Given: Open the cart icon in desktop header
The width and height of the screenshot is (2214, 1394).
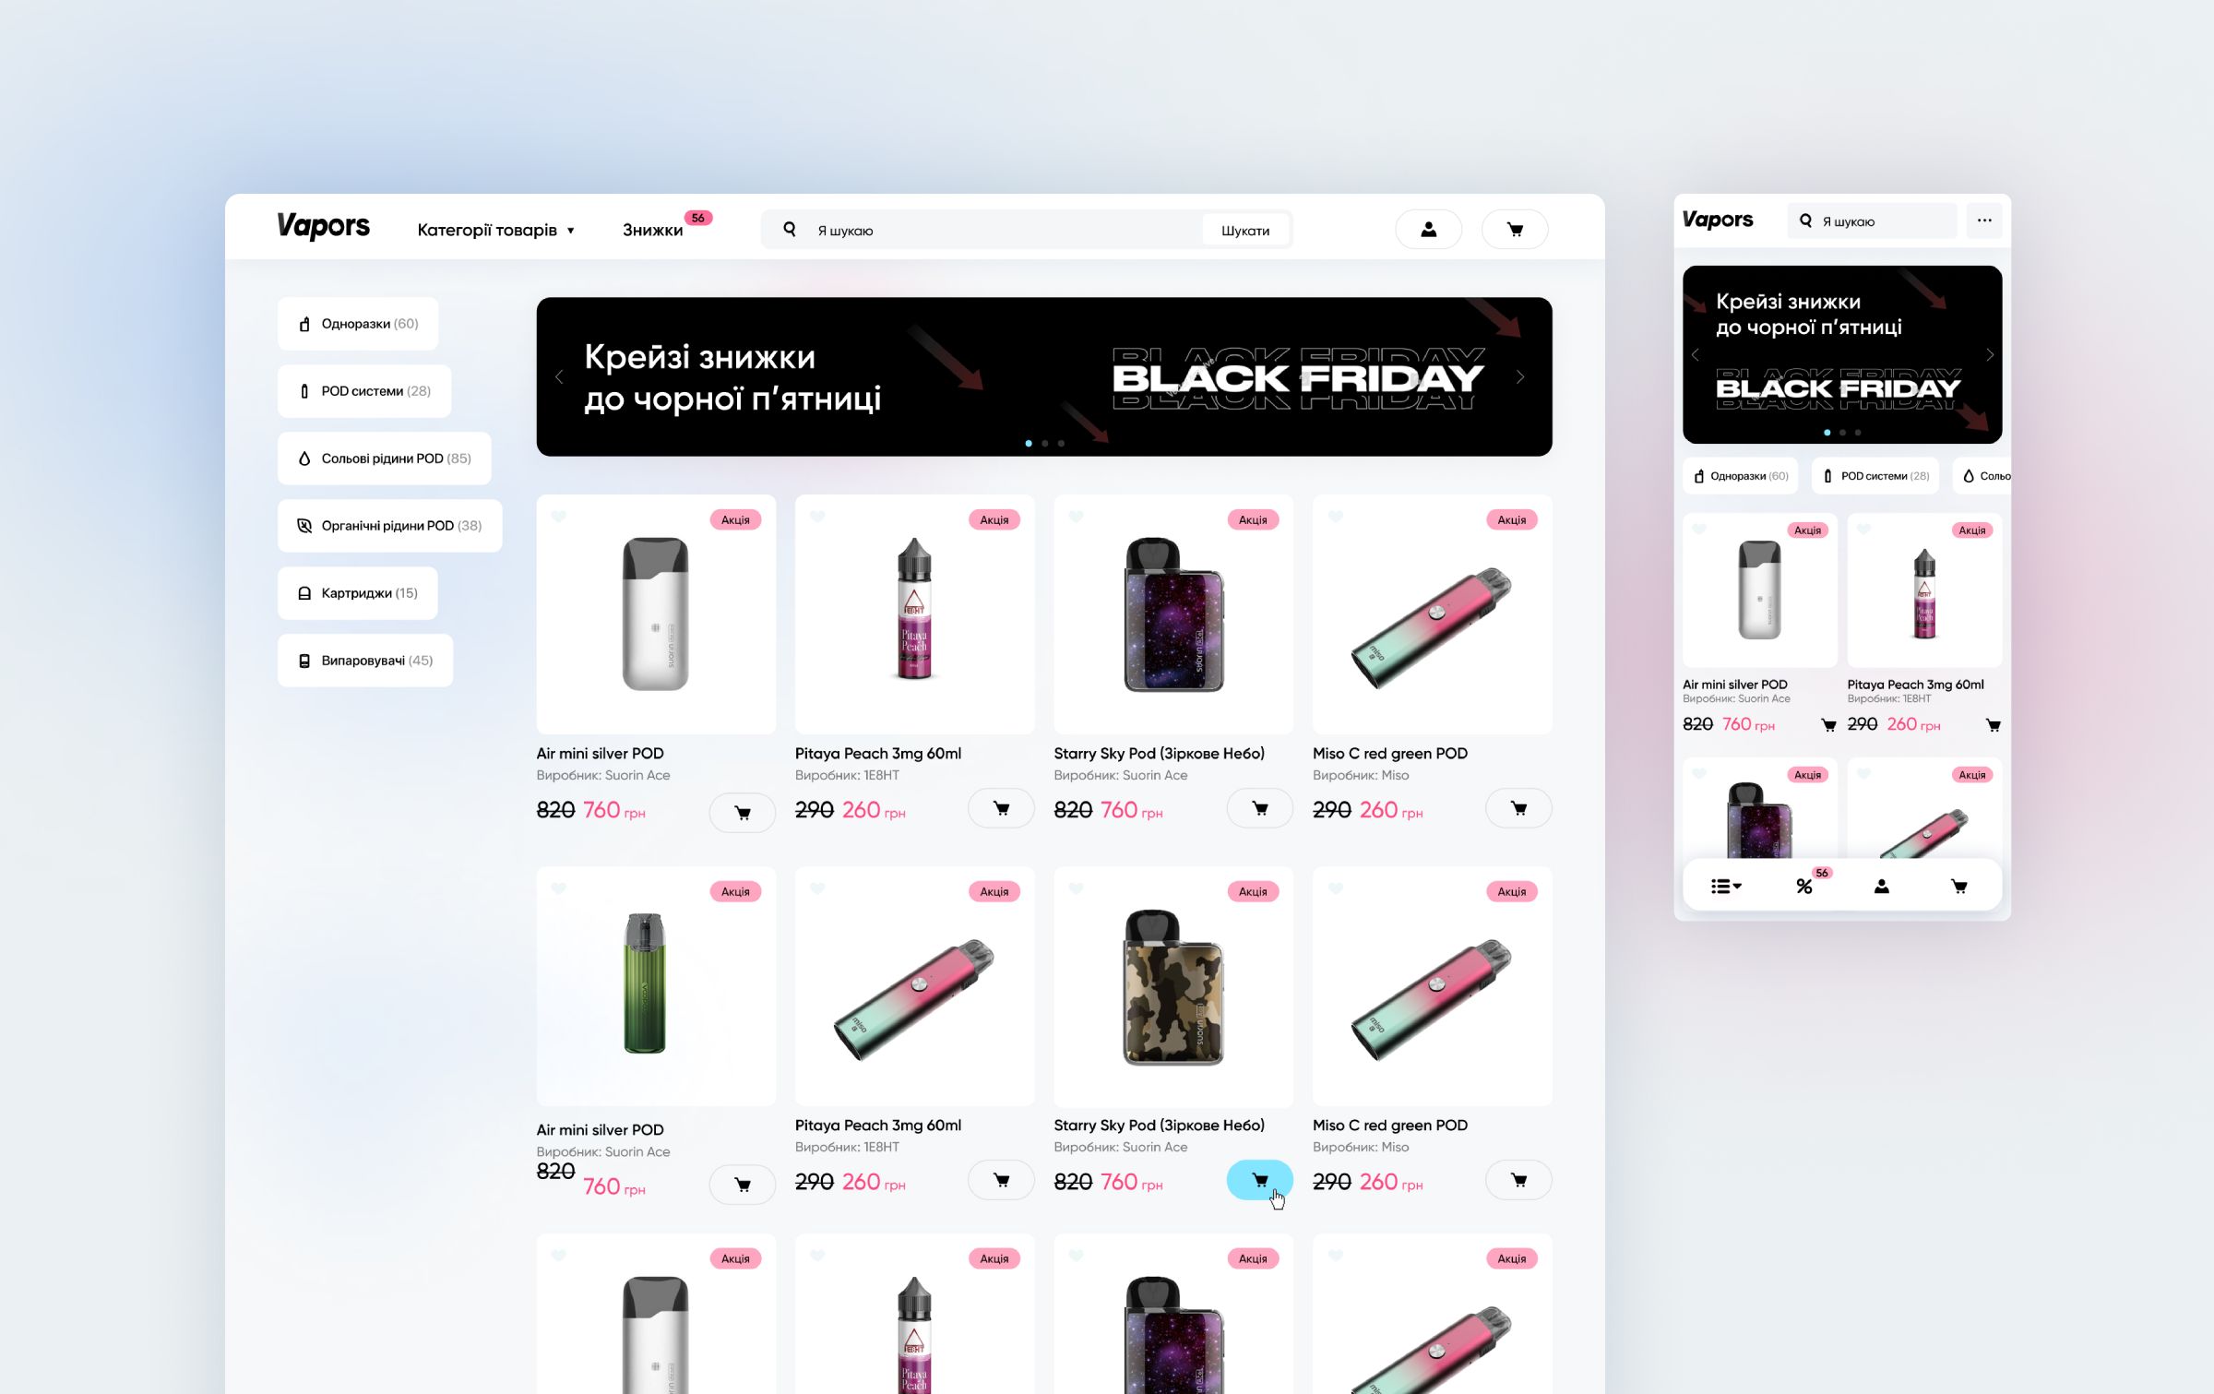Looking at the screenshot, I should tap(1514, 230).
